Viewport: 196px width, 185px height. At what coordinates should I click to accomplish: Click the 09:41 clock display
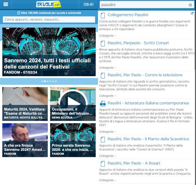[x=88, y=4]
